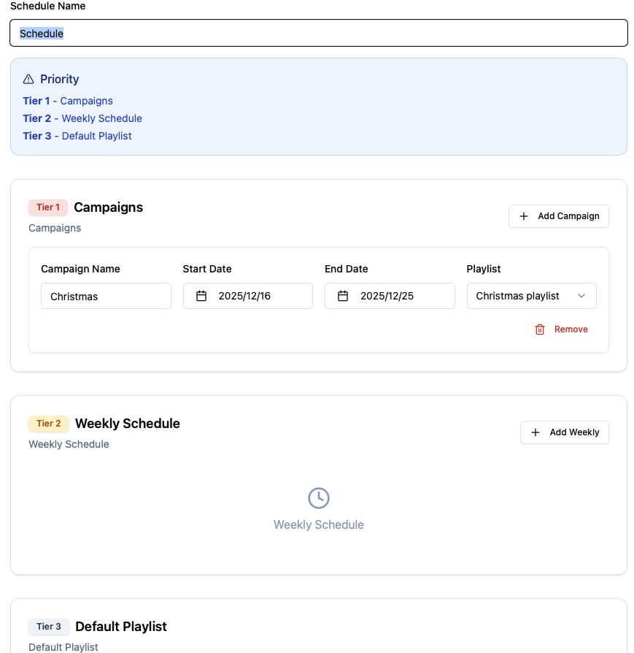Screen dimensions: 634x653
Task: Focus the Schedule Name input field
Action: click(319, 33)
